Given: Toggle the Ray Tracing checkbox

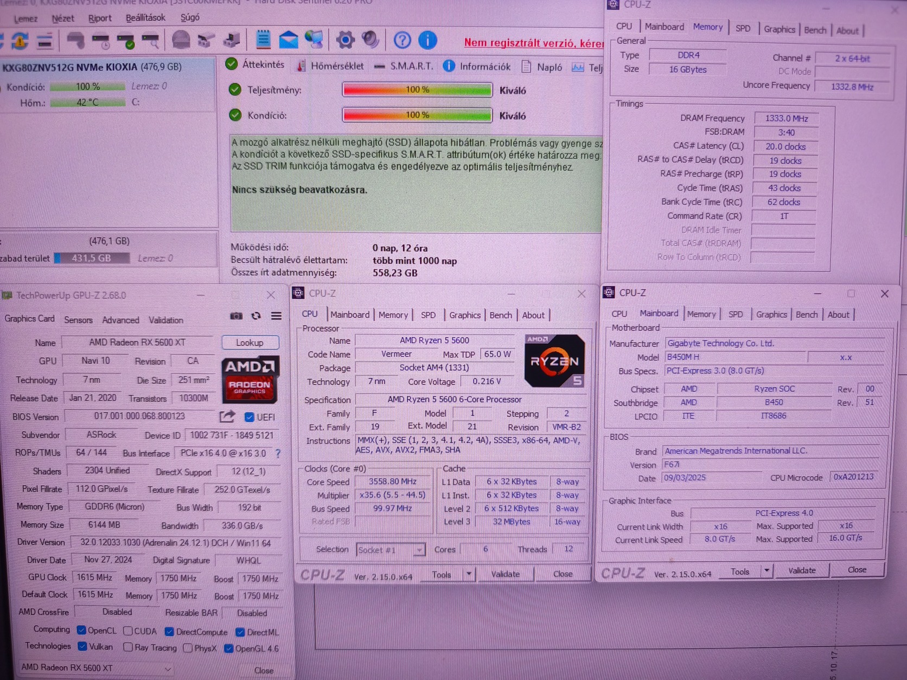Looking at the screenshot, I should tap(128, 647).
